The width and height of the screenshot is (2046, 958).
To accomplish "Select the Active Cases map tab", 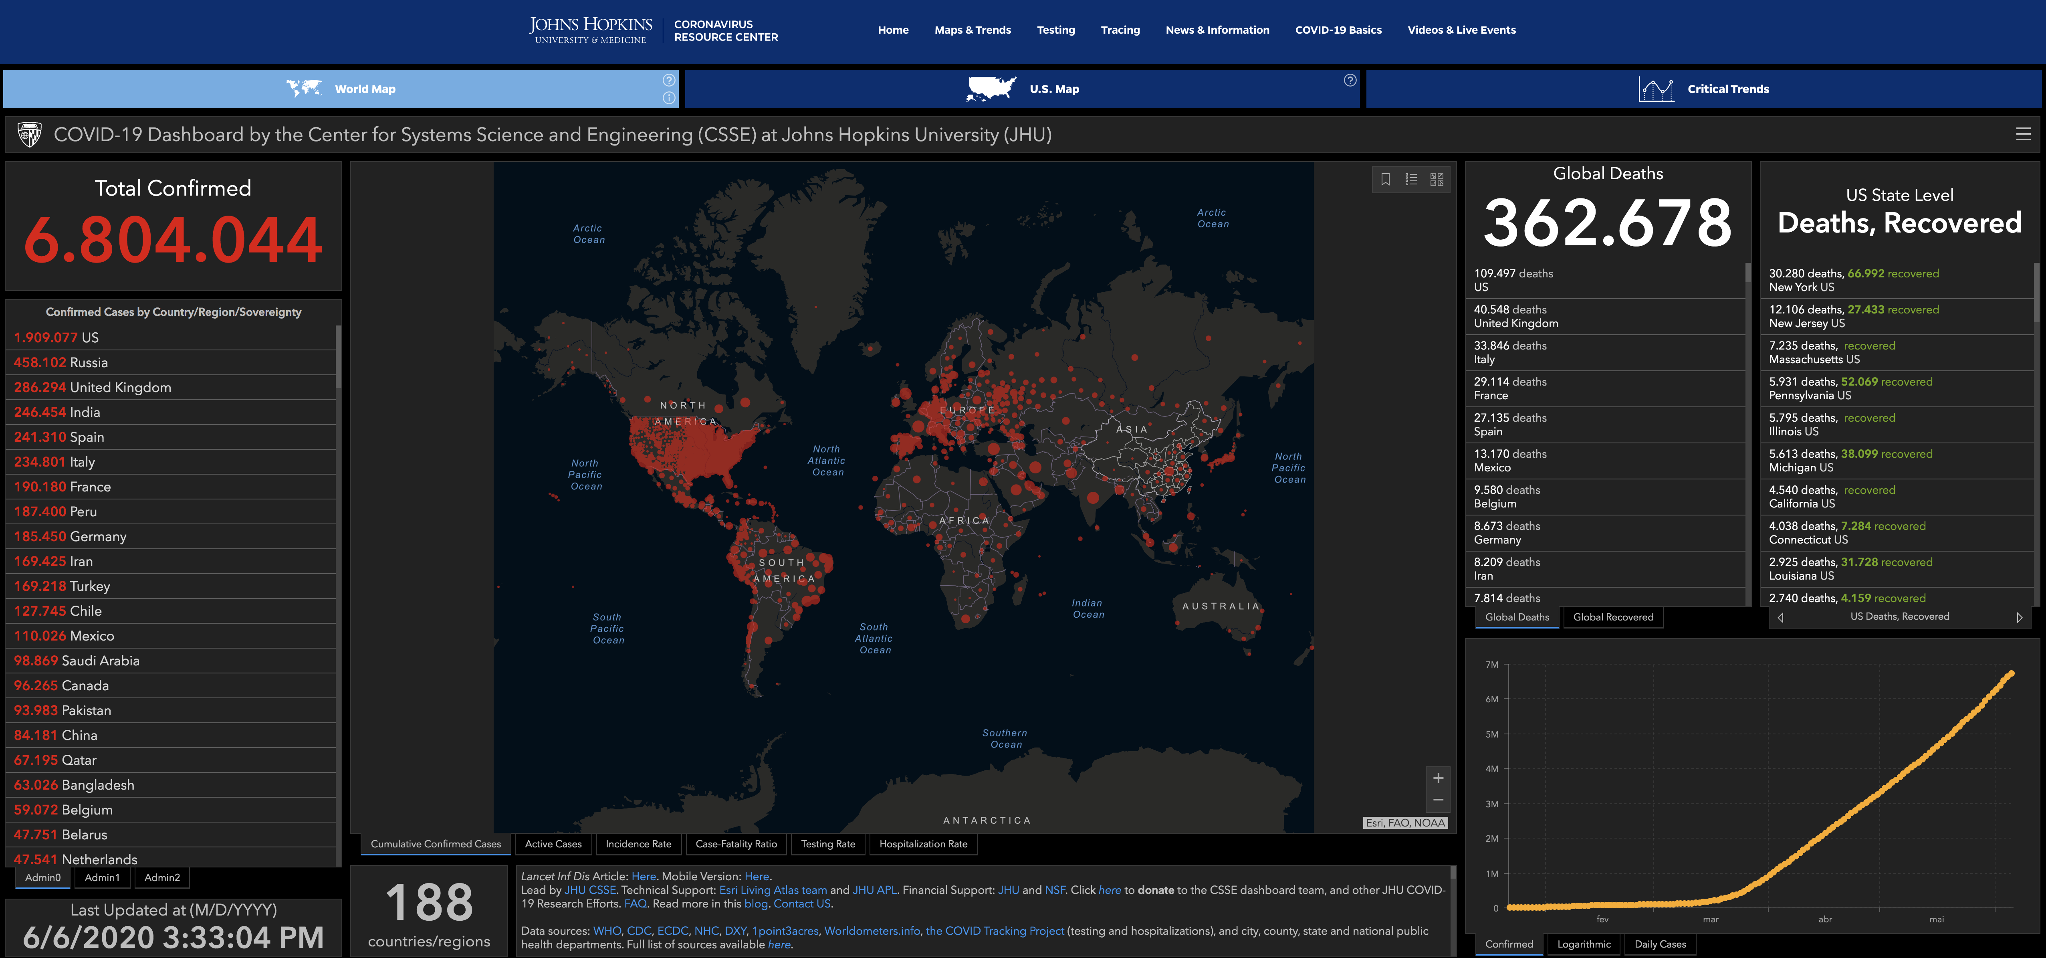I will pyautogui.click(x=553, y=844).
